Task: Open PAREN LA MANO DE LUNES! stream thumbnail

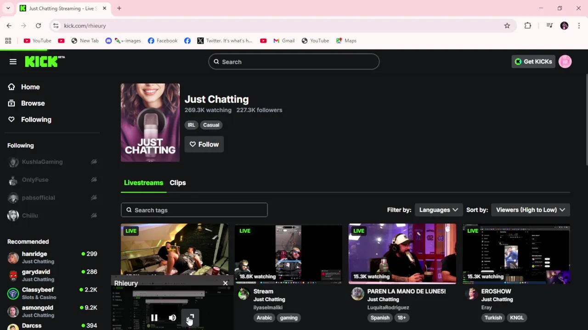Action: click(x=402, y=254)
